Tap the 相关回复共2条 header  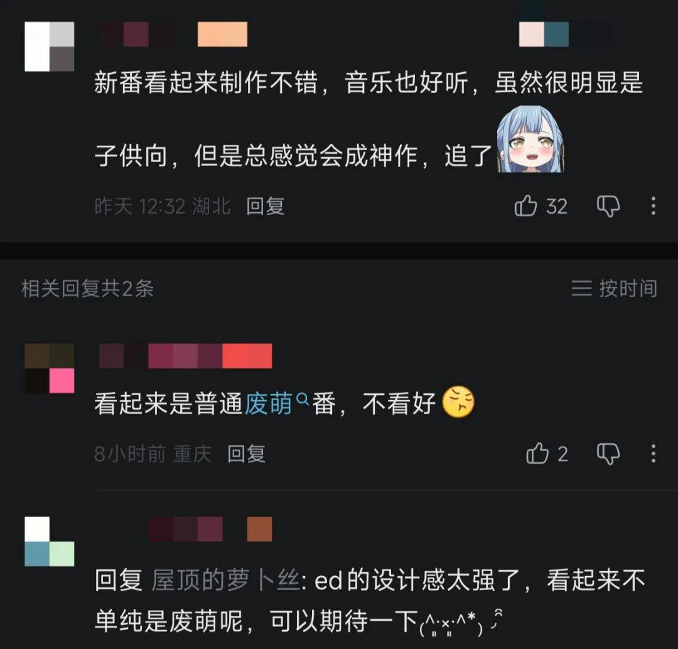(87, 288)
